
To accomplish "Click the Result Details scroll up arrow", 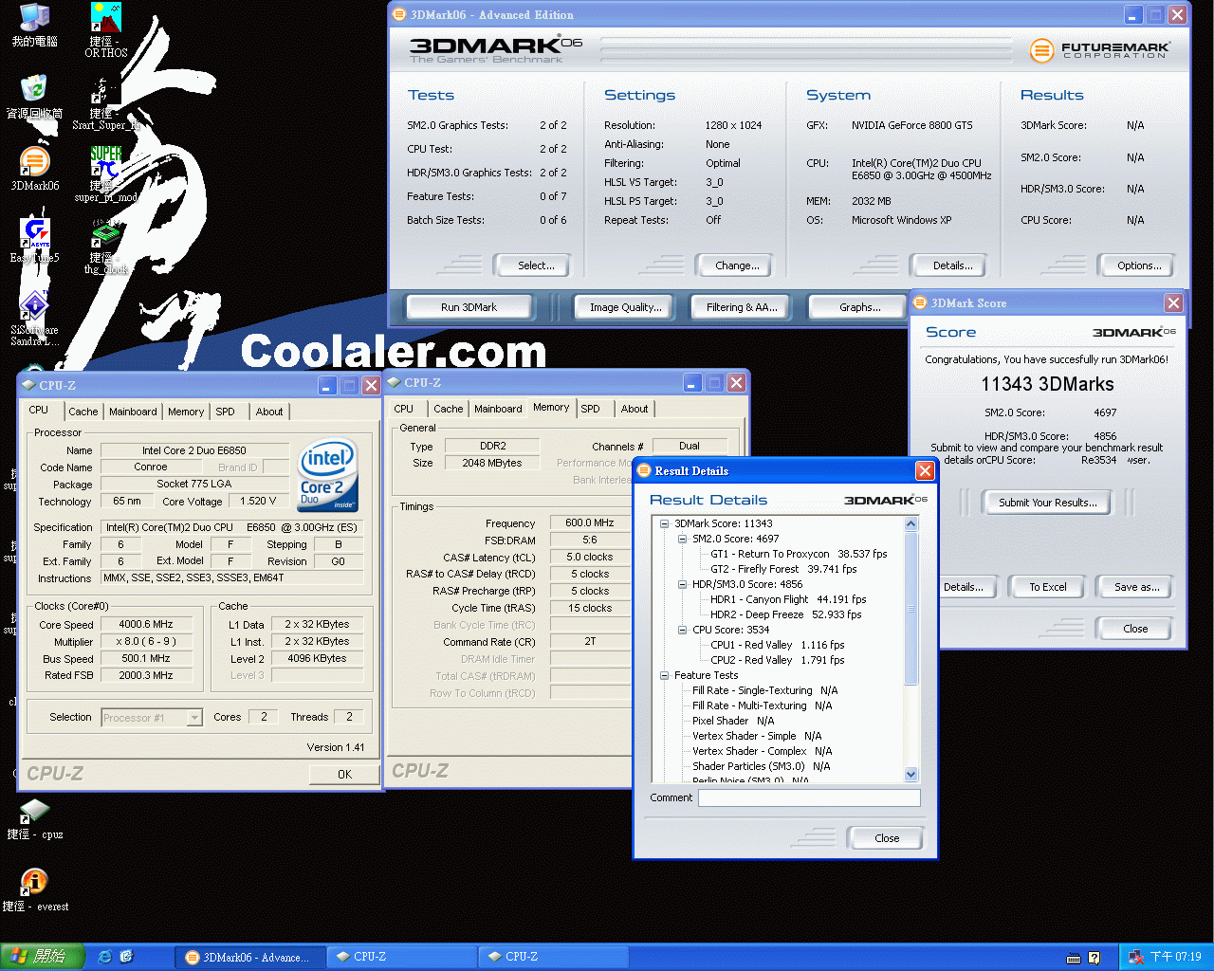I will point(911,524).
